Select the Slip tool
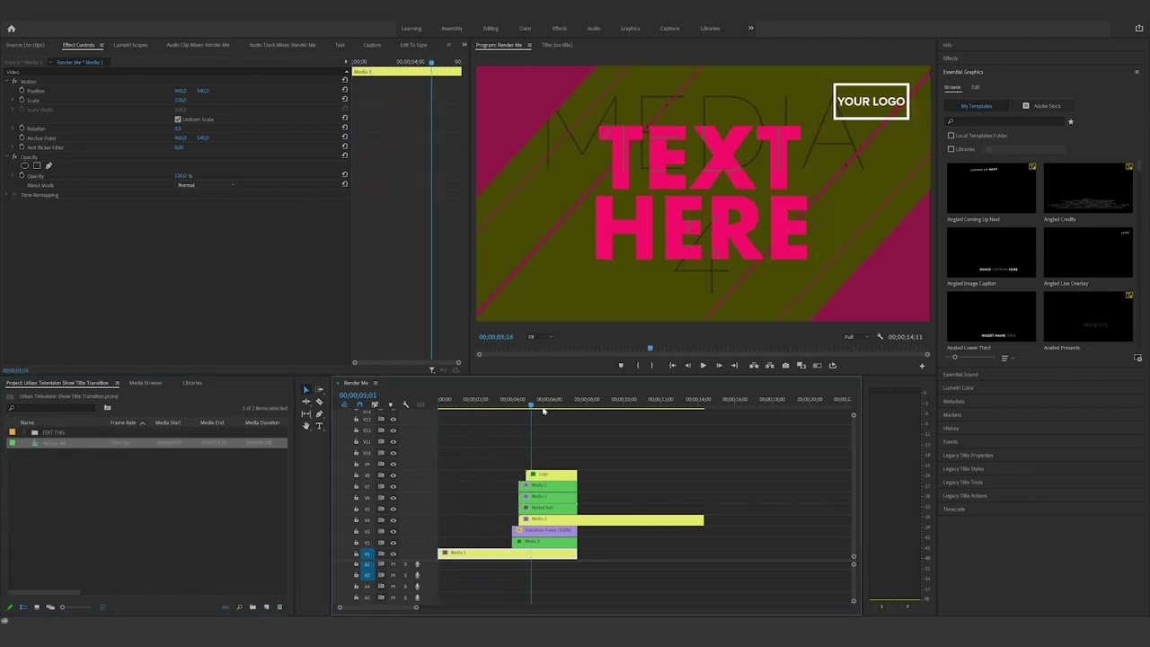1150x647 pixels. tap(305, 414)
